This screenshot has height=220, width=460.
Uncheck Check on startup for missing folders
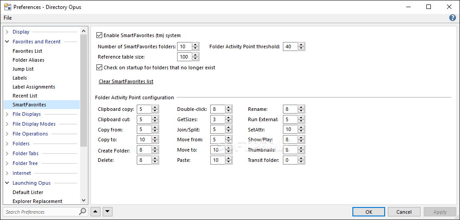pos(100,68)
